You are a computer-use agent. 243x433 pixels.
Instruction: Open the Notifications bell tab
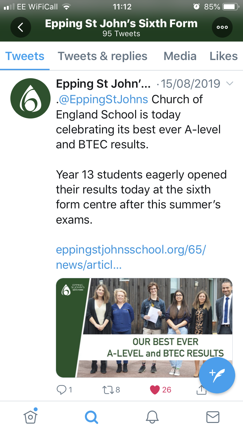point(152,417)
